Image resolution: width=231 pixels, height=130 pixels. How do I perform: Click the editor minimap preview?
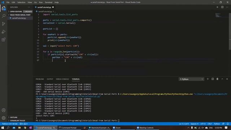click(218, 15)
